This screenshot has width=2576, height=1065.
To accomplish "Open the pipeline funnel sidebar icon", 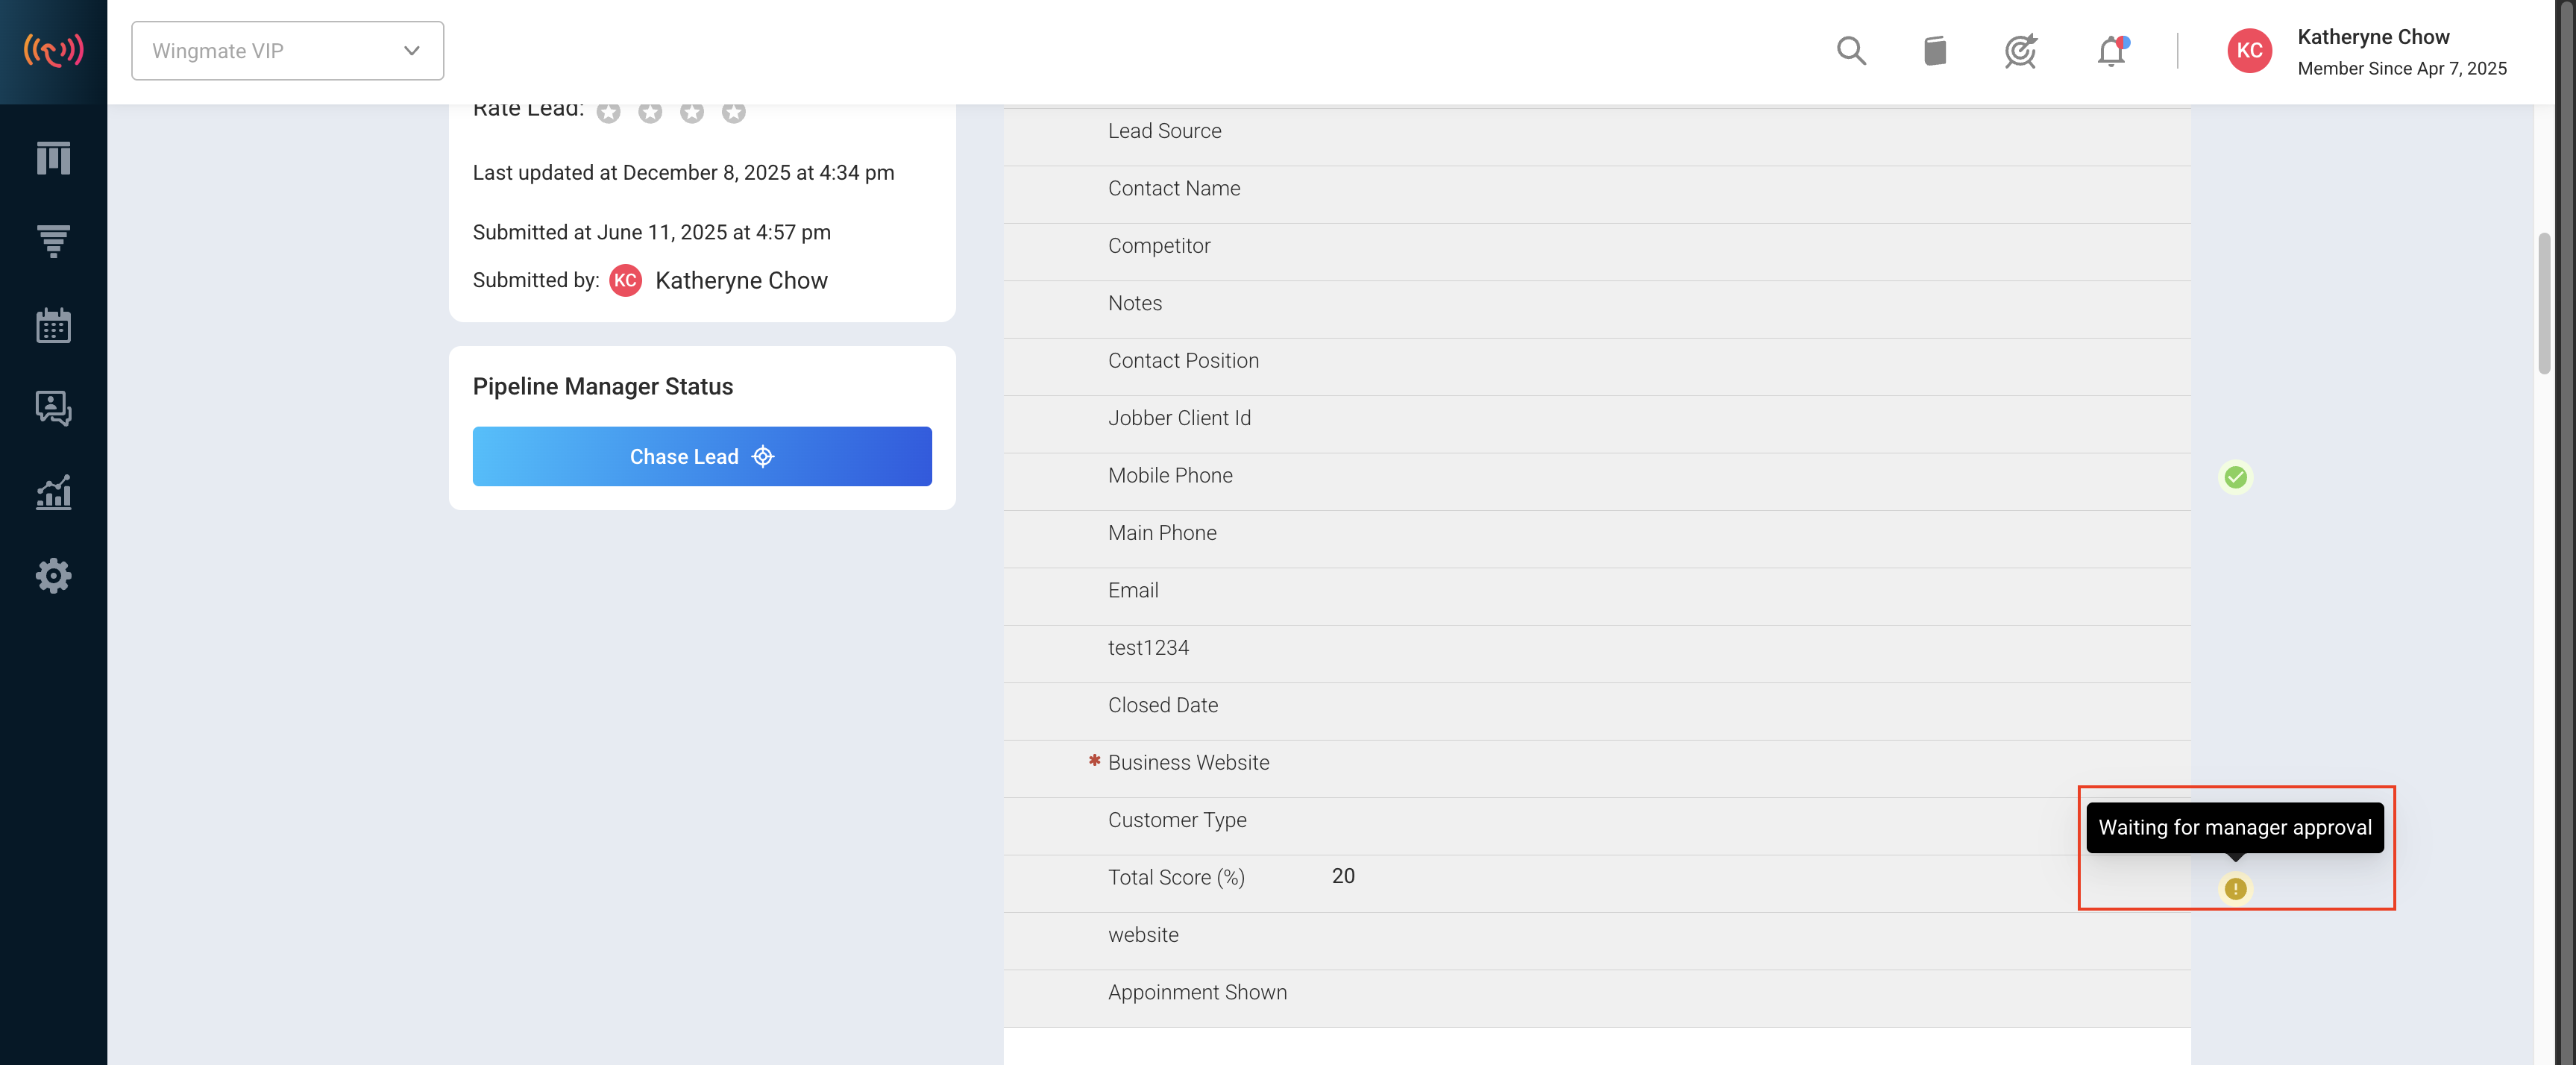I will click(53, 241).
